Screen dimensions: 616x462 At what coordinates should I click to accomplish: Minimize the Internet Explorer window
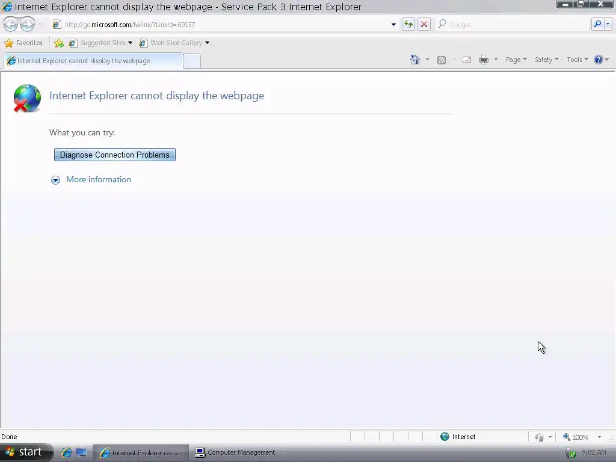click(565, 4)
